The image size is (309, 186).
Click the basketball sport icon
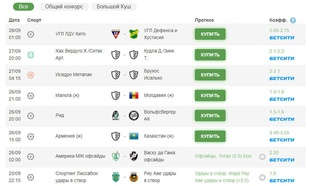pos(31,75)
